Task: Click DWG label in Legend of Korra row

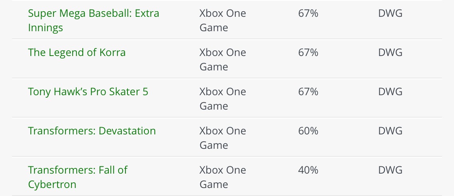Action: point(390,53)
